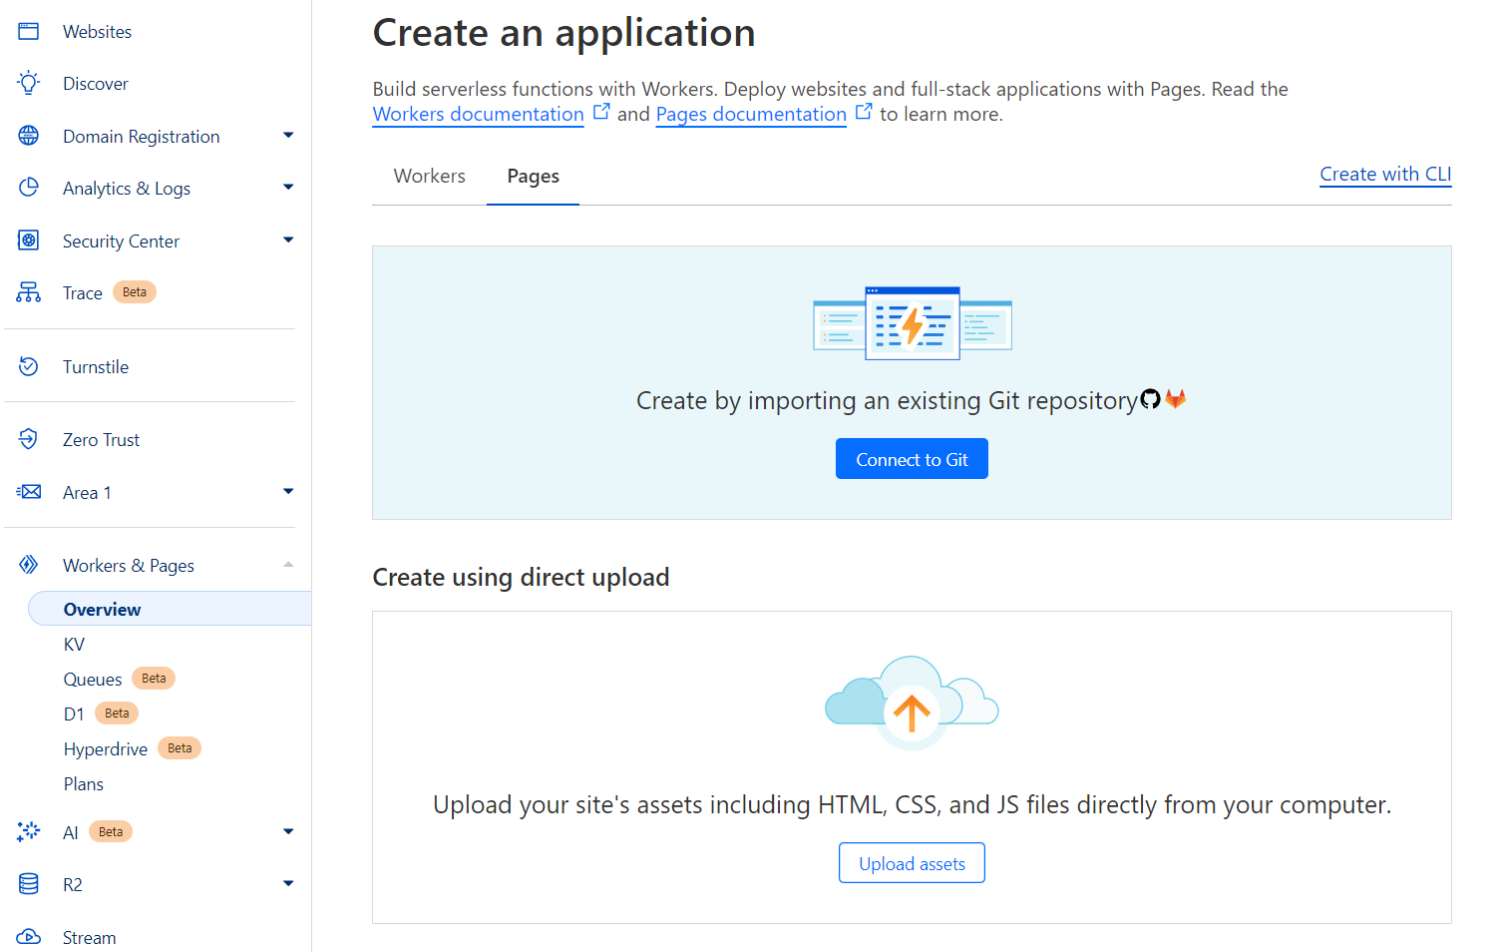Expand the R2 section dropdown arrow
The image size is (1499, 952).
point(288,883)
